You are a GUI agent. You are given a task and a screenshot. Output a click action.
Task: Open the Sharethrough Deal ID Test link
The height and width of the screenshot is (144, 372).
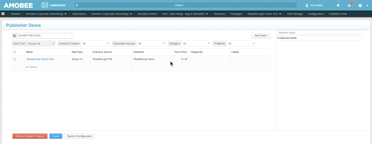click(40, 59)
